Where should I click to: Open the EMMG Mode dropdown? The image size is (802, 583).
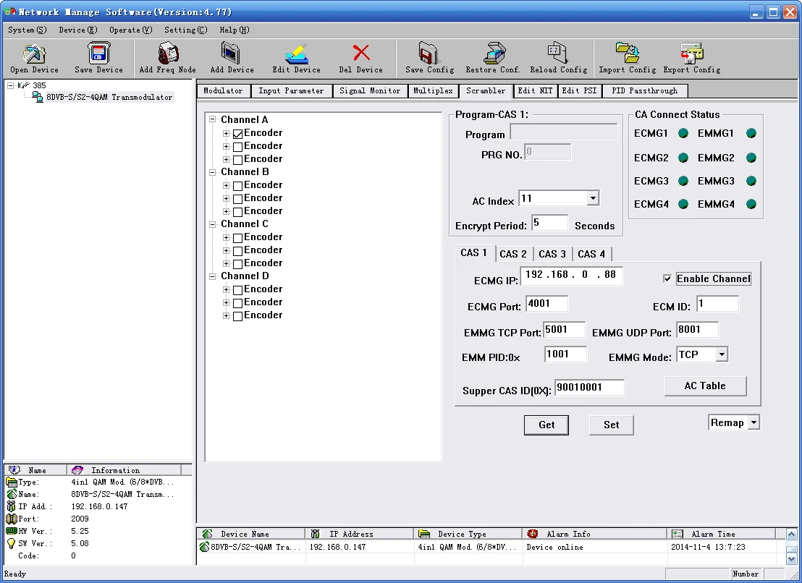(x=721, y=354)
